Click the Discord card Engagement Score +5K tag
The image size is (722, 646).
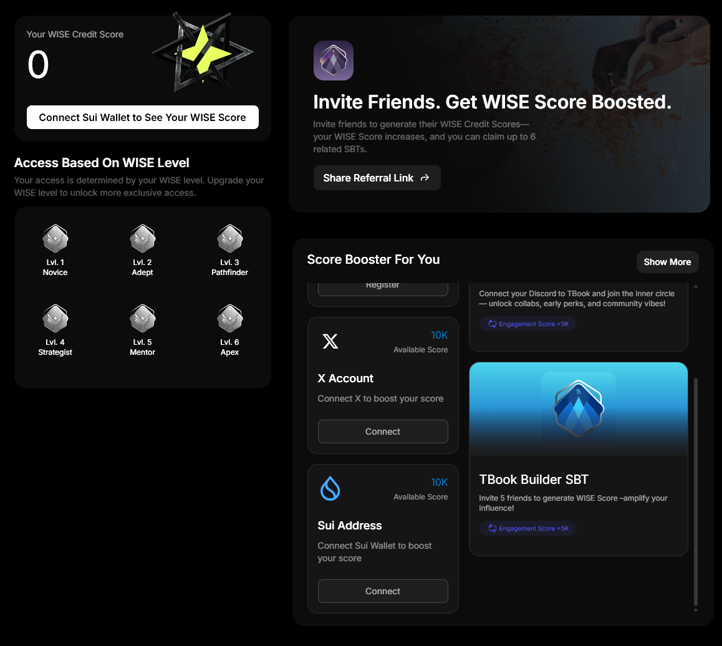(x=527, y=324)
